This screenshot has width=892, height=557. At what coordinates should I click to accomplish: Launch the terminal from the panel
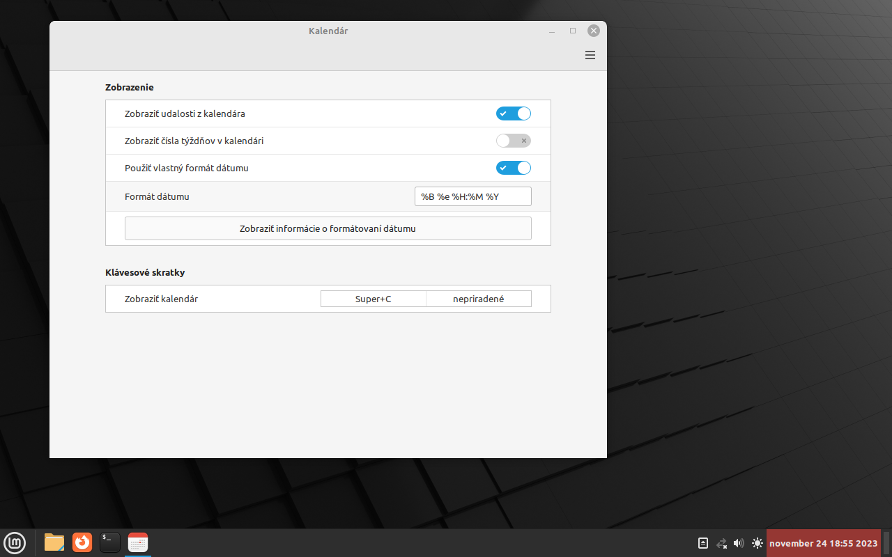pyautogui.click(x=110, y=542)
